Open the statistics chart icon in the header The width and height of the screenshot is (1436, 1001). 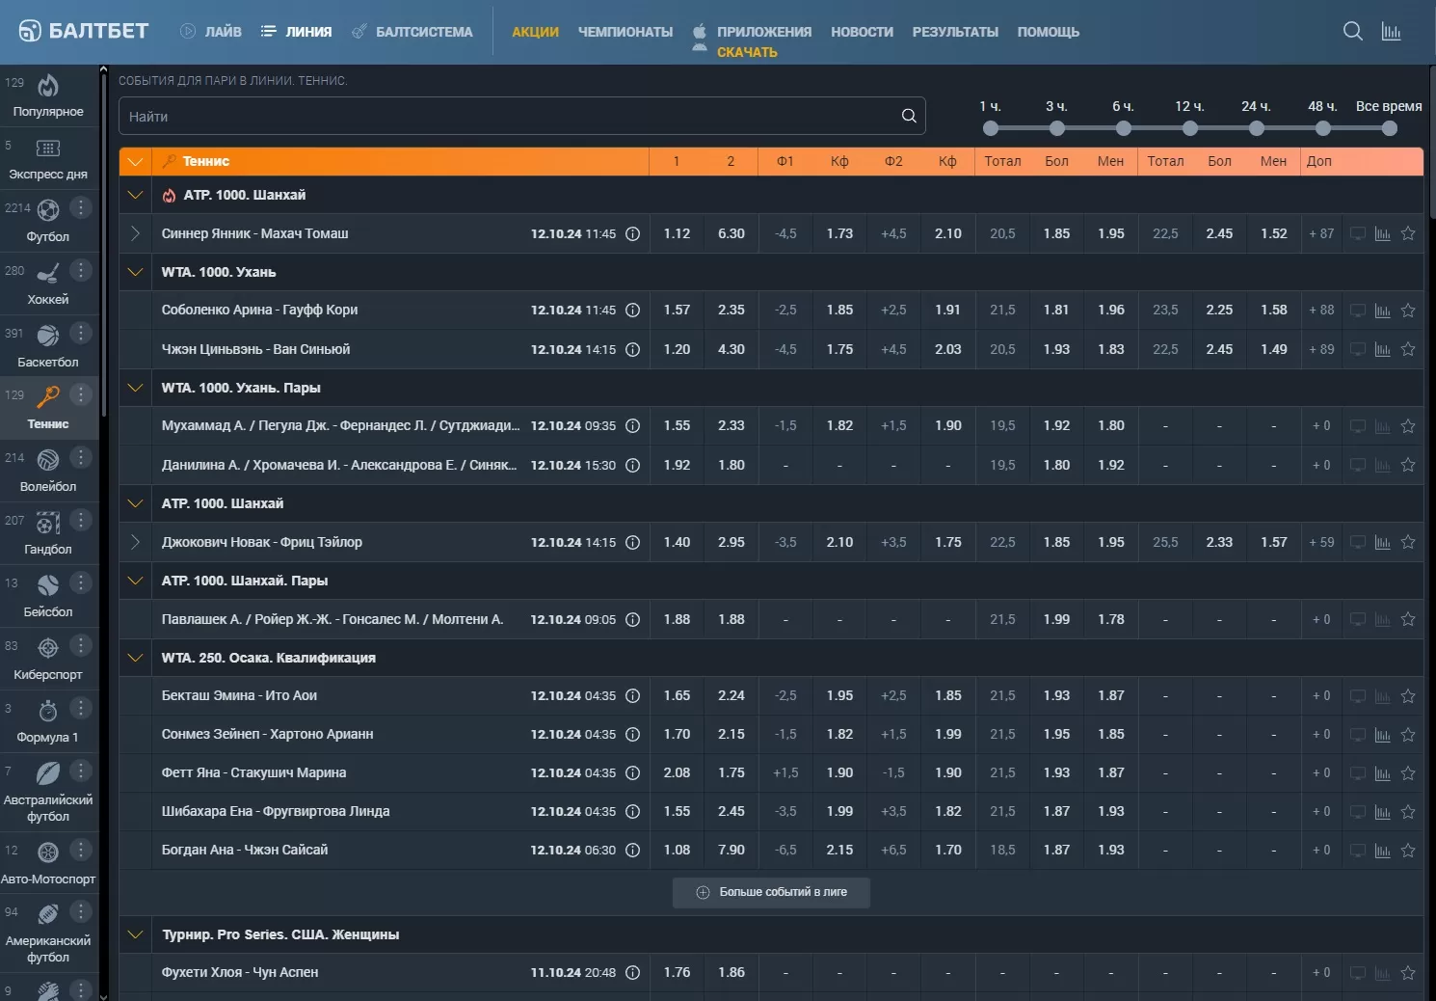(x=1391, y=31)
